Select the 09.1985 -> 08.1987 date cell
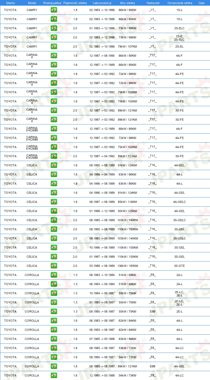 [102, 311]
